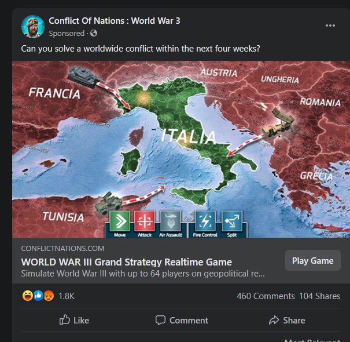Click the WORLD WAR III Grand Strategy headline
The height and width of the screenshot is (342, 350).
point(127,262)
